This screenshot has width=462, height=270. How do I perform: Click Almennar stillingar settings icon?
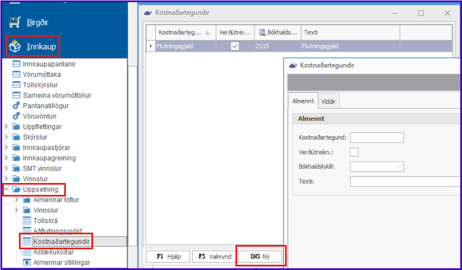point(27,263)
